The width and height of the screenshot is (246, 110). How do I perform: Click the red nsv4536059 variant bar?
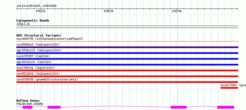tap(127, 82)
